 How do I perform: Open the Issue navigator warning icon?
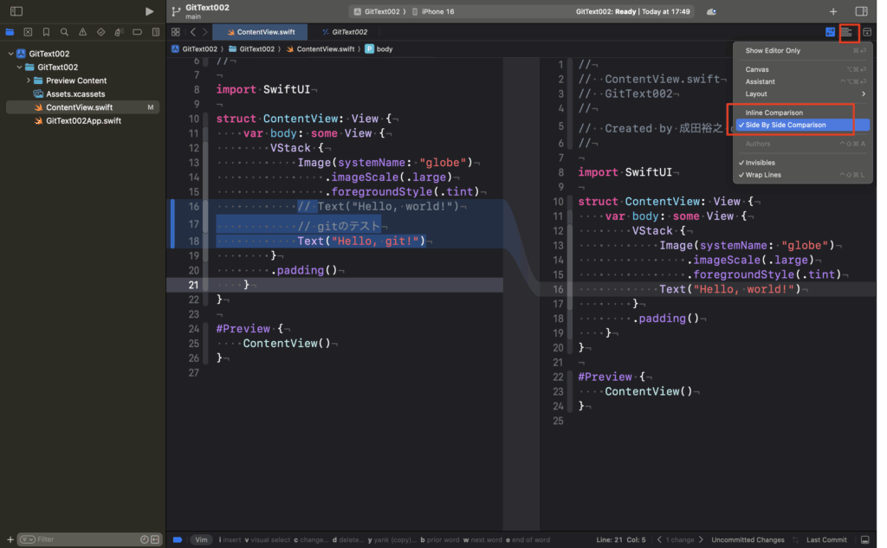click(x=82, y=32)
